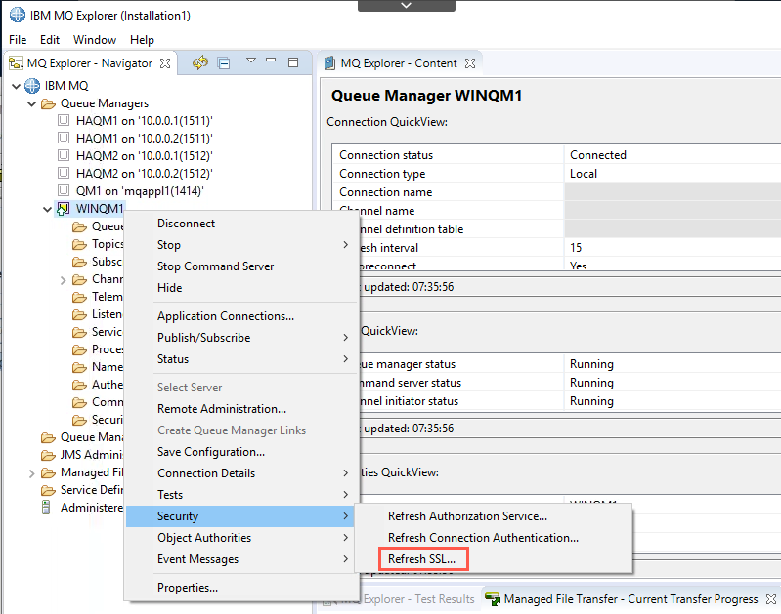Open the Help menu
This screenshot has width=781, height=614.
(x=142, y=40)
